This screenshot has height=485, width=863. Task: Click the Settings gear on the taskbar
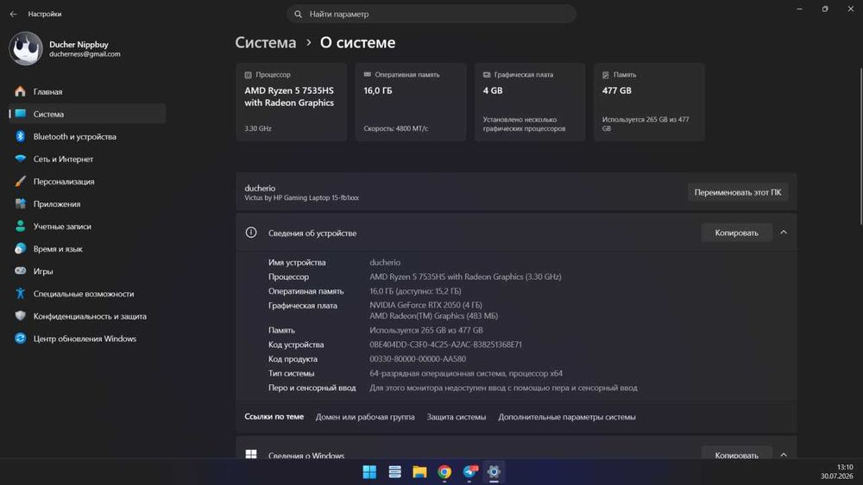tap(494, 472)
